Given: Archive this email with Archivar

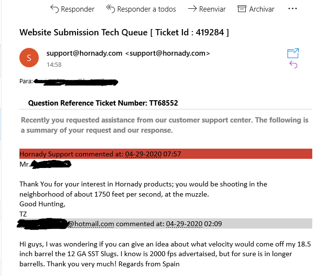Looking at the screenshot, I should (x=256, y=9).
